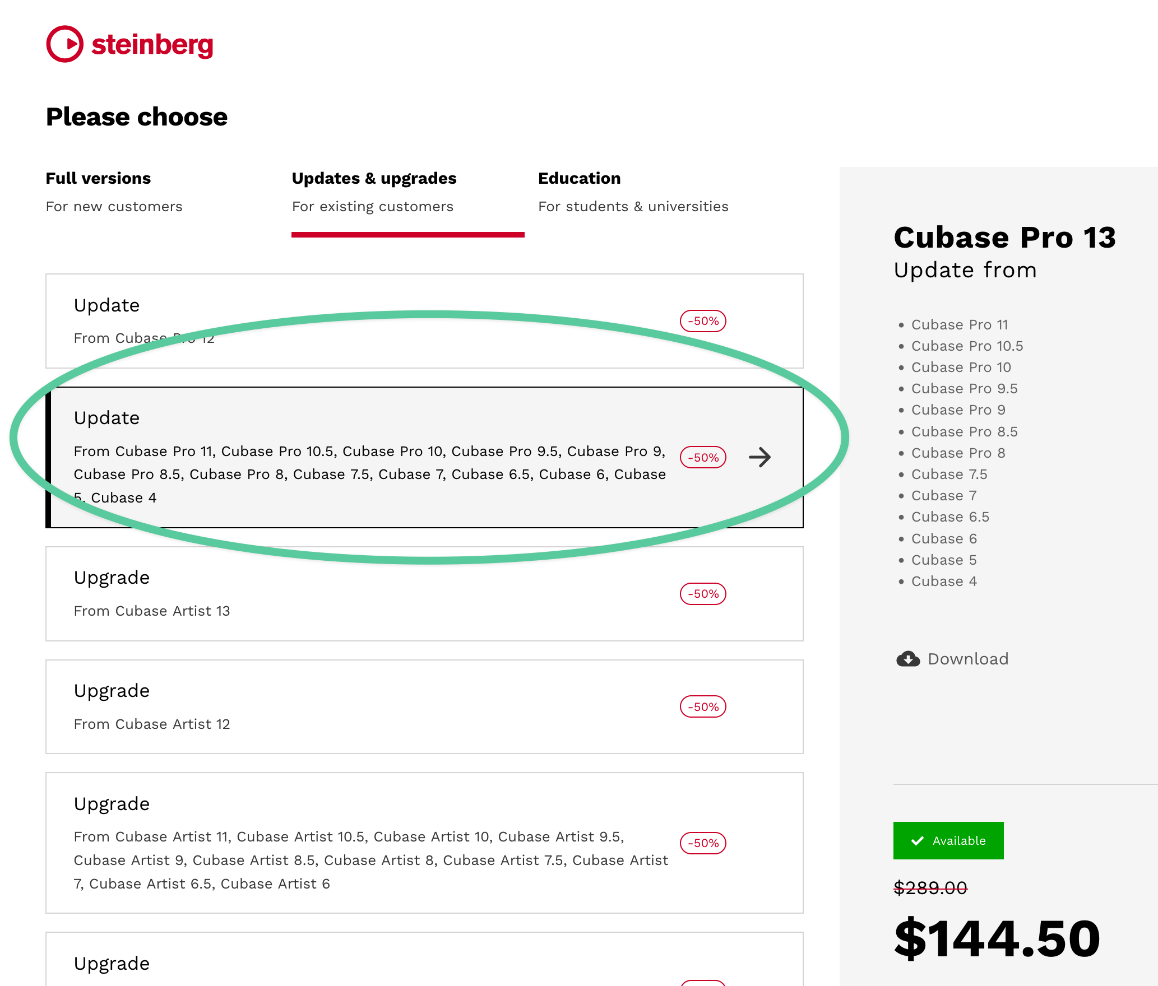Screen dimensions: 1158x986
Task: Click the -50% badge for Cubase Artist 13
Action: (x=703, y=594)
